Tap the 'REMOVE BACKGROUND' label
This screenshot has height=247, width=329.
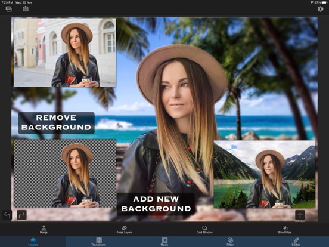(57, 123)
